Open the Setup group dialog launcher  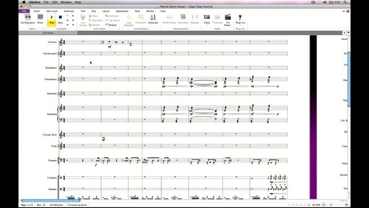[x=43, y=29]
